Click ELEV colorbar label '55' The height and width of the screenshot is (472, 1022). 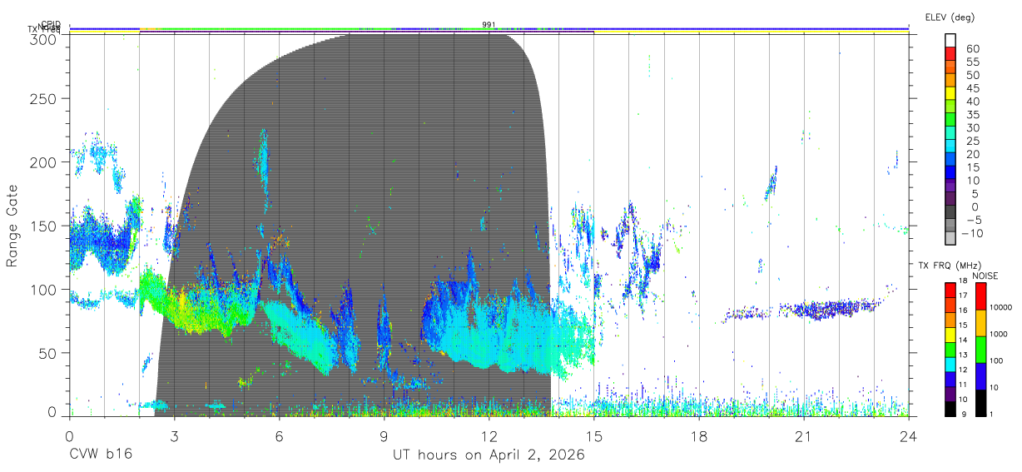click(973, 62)
